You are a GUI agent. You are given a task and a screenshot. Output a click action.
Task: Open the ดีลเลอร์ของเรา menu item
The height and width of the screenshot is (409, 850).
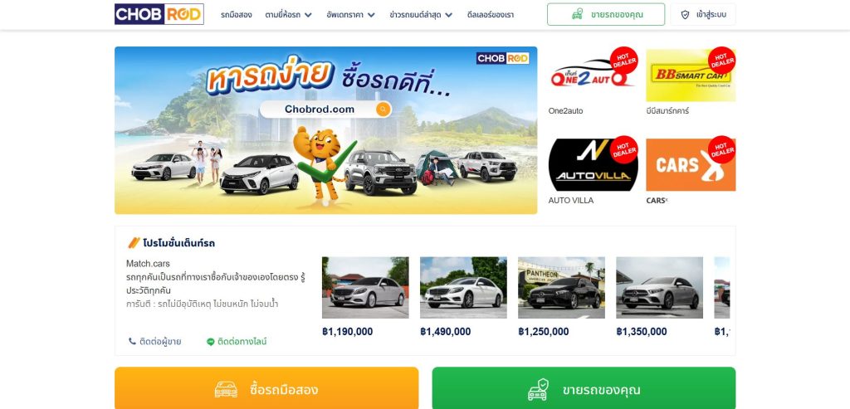click(x=491, y=15)
